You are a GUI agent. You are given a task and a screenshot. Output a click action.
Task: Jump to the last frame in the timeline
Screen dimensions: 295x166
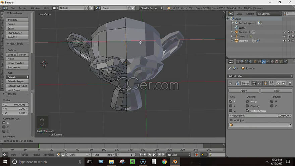(x=163, y=155)
